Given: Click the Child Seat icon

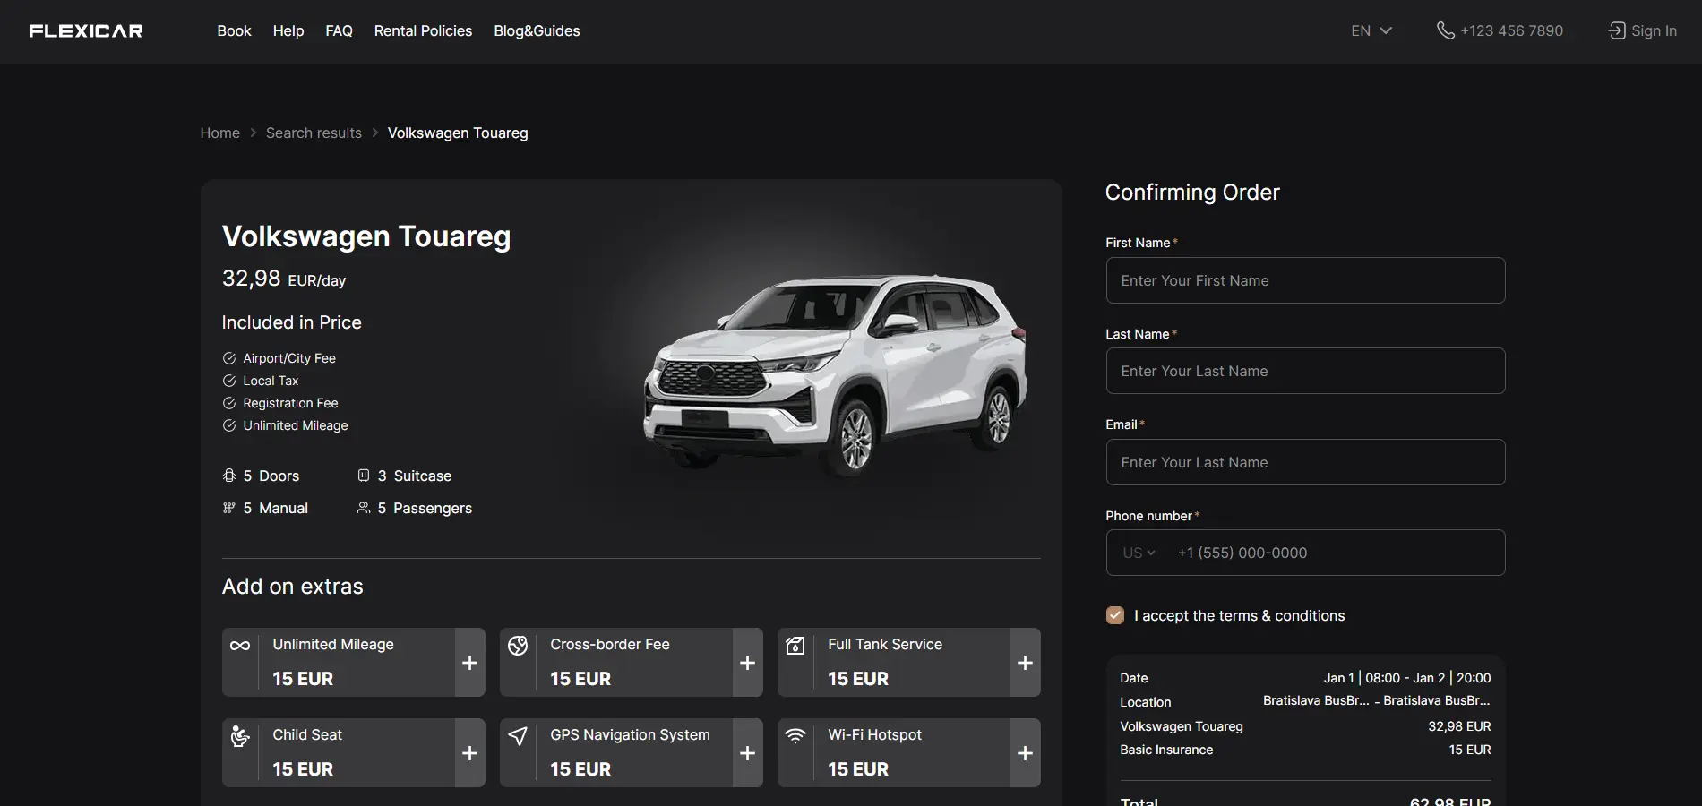Looking at the screenshot, I should click(240, 736).
